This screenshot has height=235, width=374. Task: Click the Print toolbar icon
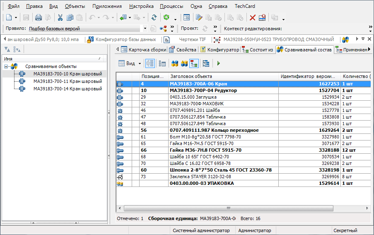(x=38, y=18)
